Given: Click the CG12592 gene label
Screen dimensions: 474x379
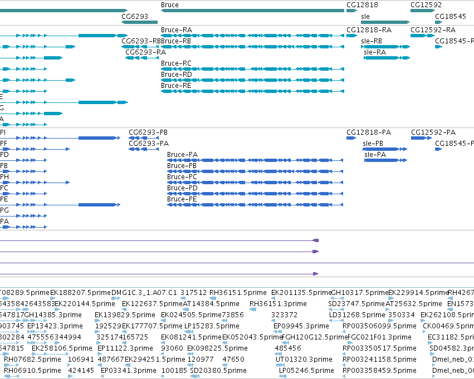Looking at the screenshot, I should [x=426, y=5].
